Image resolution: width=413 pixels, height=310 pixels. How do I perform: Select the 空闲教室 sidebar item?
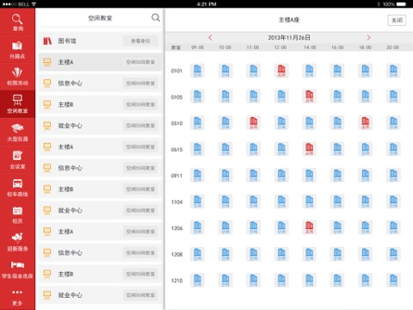click(x=17, y=104)
